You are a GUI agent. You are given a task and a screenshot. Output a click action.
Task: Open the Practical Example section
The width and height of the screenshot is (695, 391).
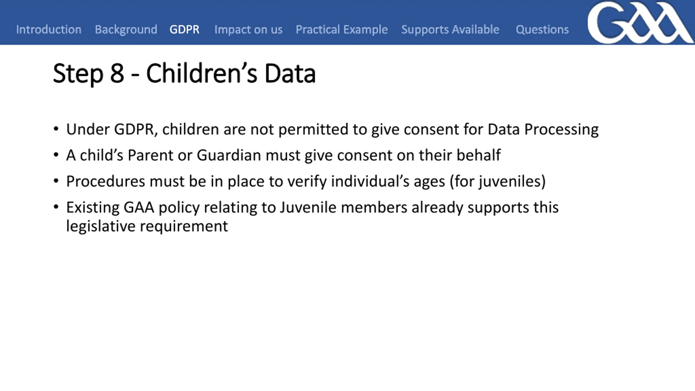(x=342, y=29)
